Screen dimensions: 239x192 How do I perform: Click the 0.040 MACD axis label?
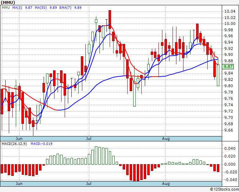[x=230, y=148]
